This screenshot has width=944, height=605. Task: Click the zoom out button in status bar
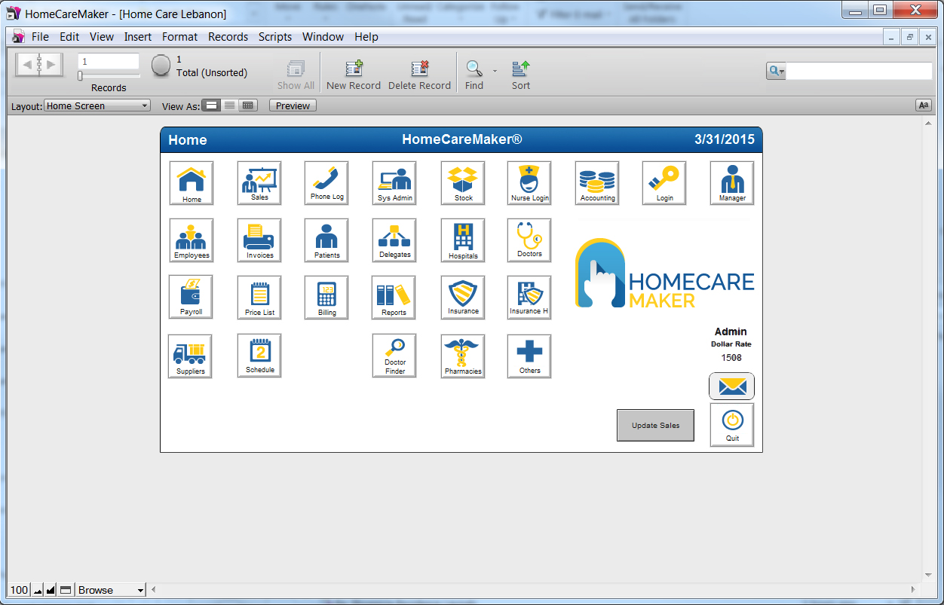point(38,590)
